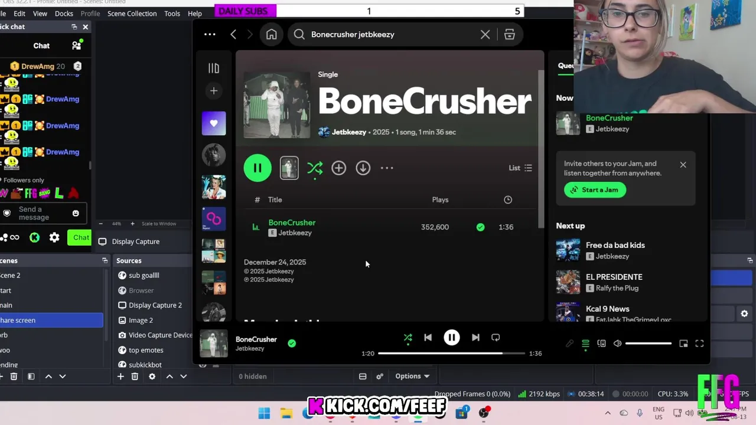Click Send a message chat field
The image size is (756, 425).
[x=43, y=213]
